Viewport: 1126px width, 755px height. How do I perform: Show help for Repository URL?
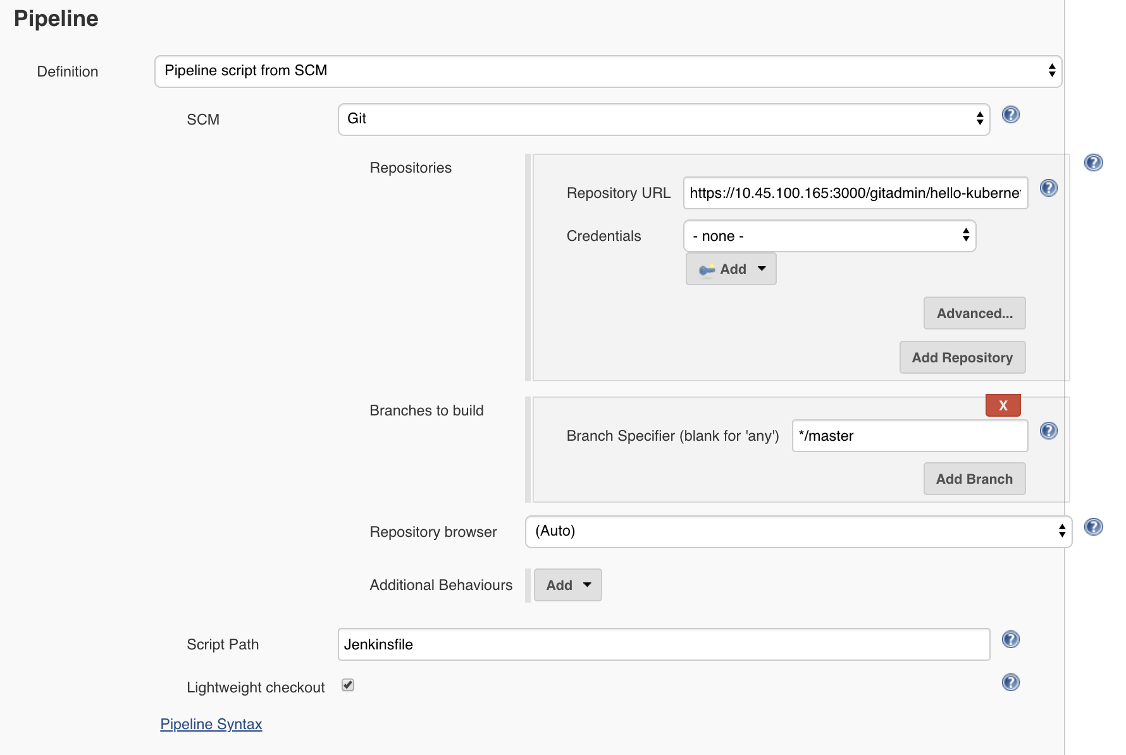pos(1049,188)
